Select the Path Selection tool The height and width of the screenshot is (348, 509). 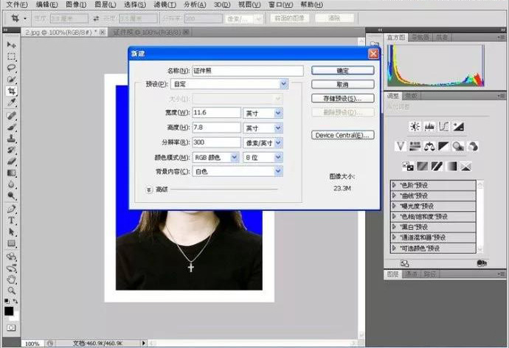click(11, 232)
